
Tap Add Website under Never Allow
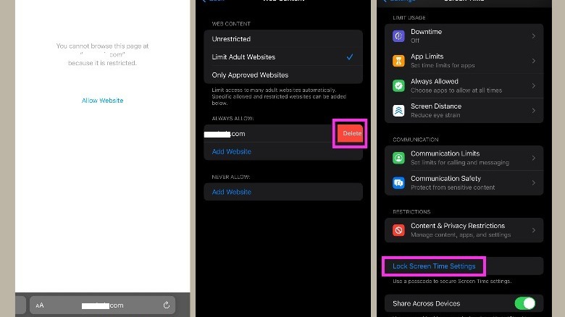click(232, 192)
